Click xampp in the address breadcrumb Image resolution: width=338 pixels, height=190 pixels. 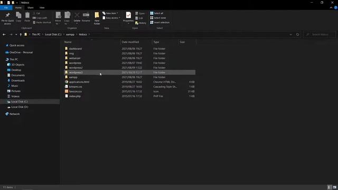click(x=70, y=34)
